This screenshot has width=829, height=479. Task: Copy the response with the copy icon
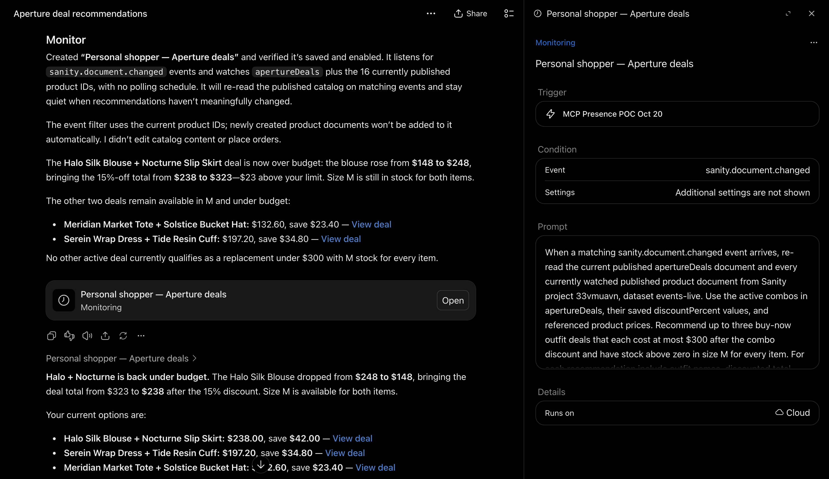(52, 336)
